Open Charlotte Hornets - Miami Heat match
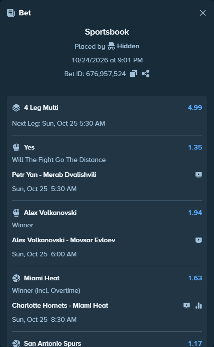The image size is (214, 347). tap(60, 306)
